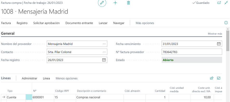Viewport: 230px width, 102px height.
Task: Click the highlighted blue cell beside Cuenta
Action: (29, 97)
